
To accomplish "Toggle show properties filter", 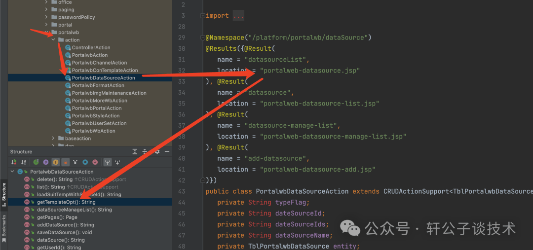I will point(45,162).
